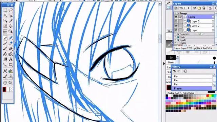Select the Layer 2 row
The image size is (217, 122).
click(199, 26)
